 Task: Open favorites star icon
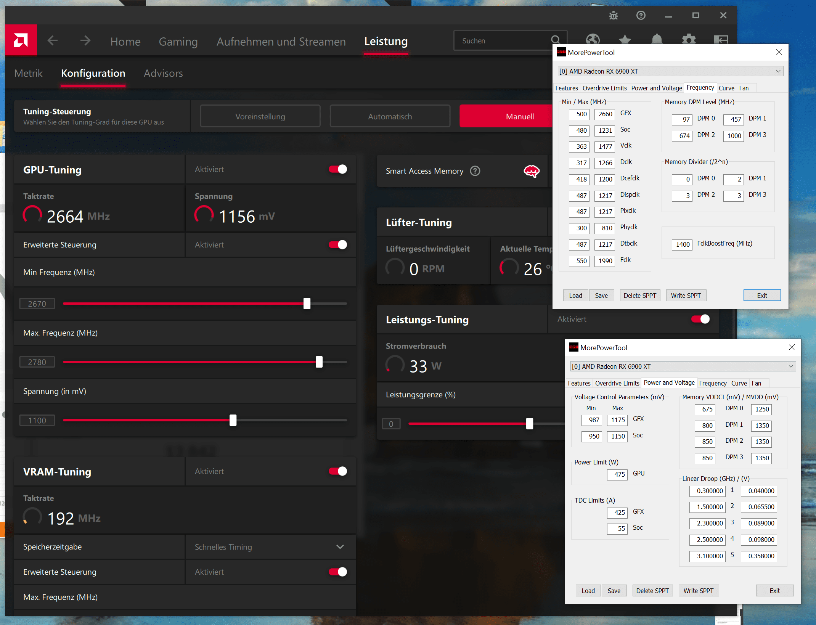[625, 39]
